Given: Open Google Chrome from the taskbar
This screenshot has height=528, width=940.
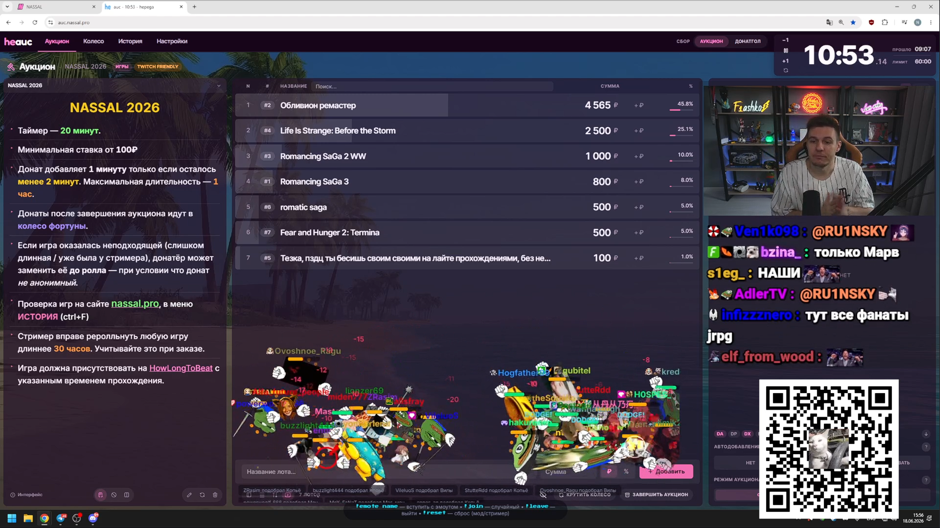Looking at the screenshot, I should pos(44,518).
